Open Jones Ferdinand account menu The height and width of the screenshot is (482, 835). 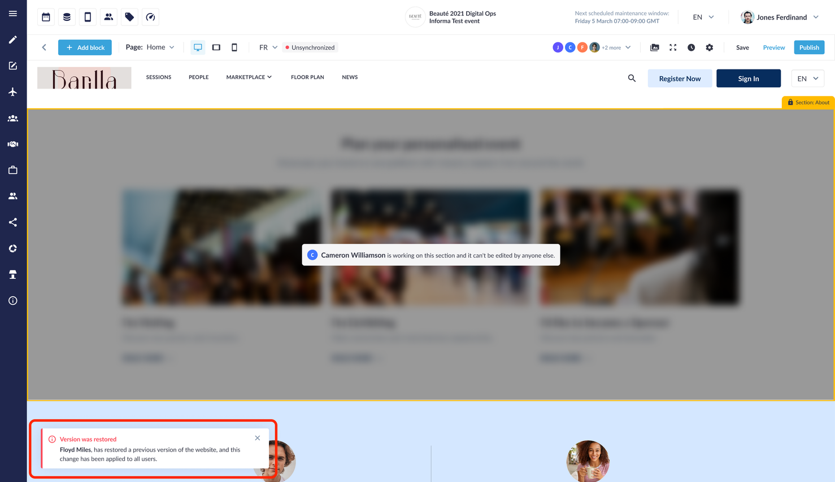point(780,17)
